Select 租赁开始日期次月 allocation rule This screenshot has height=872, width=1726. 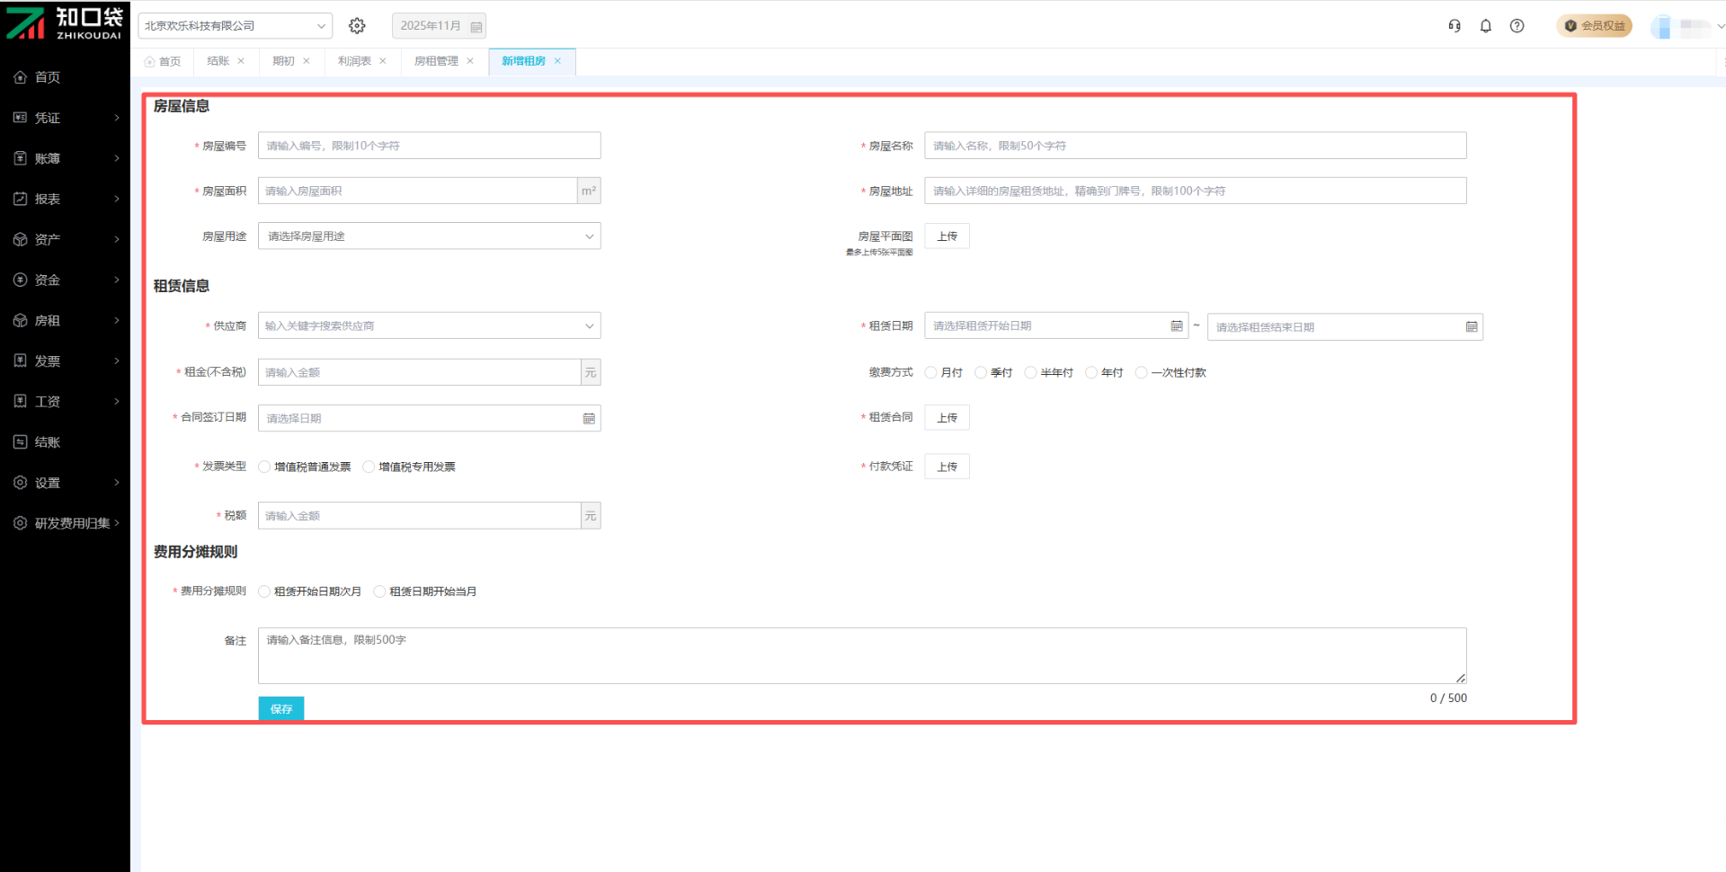click(264, 592)
